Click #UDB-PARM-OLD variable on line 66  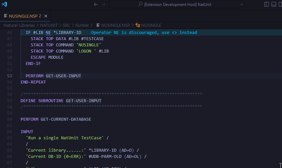point(105,157)
